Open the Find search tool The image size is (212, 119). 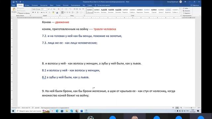(x=185, y=8)
